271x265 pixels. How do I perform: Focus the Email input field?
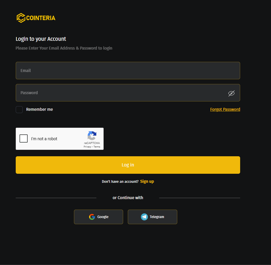point(128,71)
